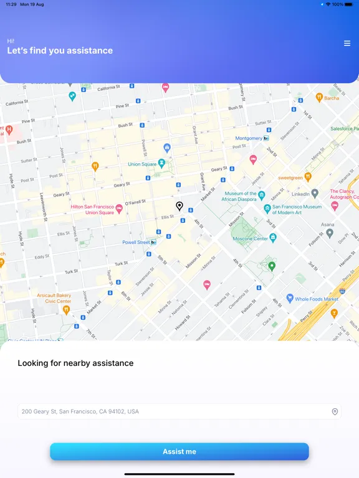Open the hamburger menu
The width and height of the screenshot is (359, 478).
pos(347,44)
